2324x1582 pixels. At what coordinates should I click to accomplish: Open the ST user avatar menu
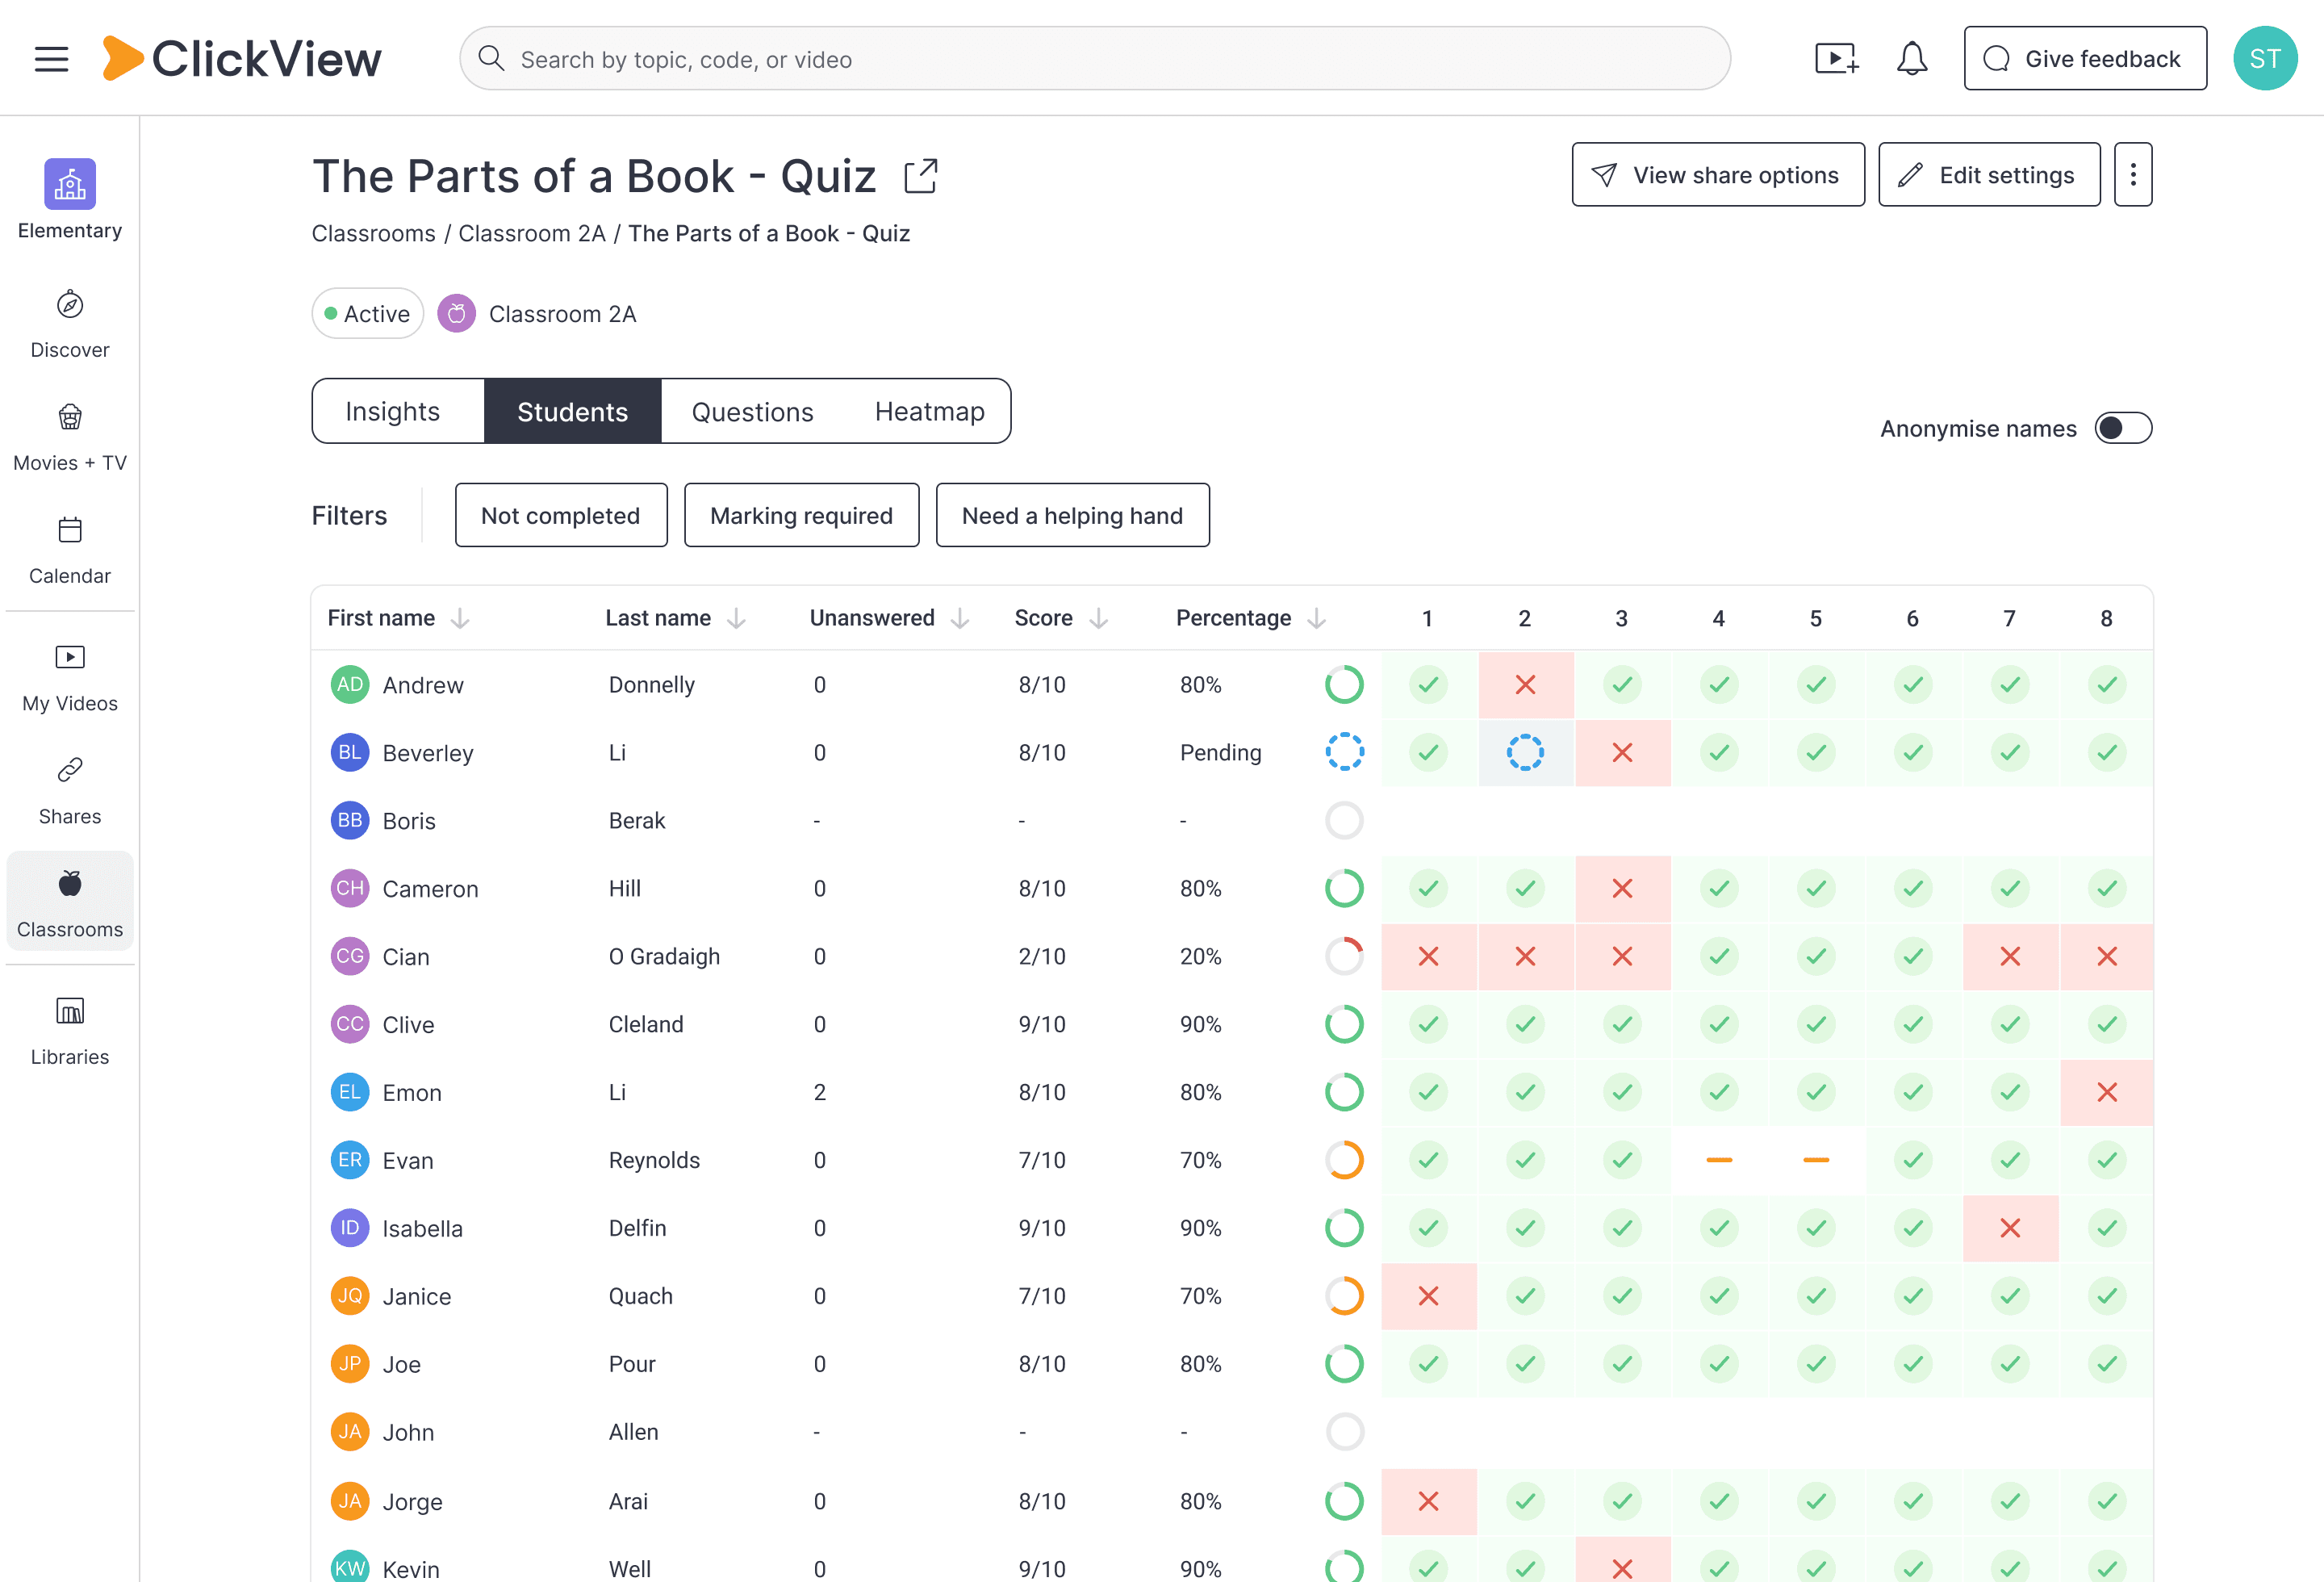[x=2264, y=59]
